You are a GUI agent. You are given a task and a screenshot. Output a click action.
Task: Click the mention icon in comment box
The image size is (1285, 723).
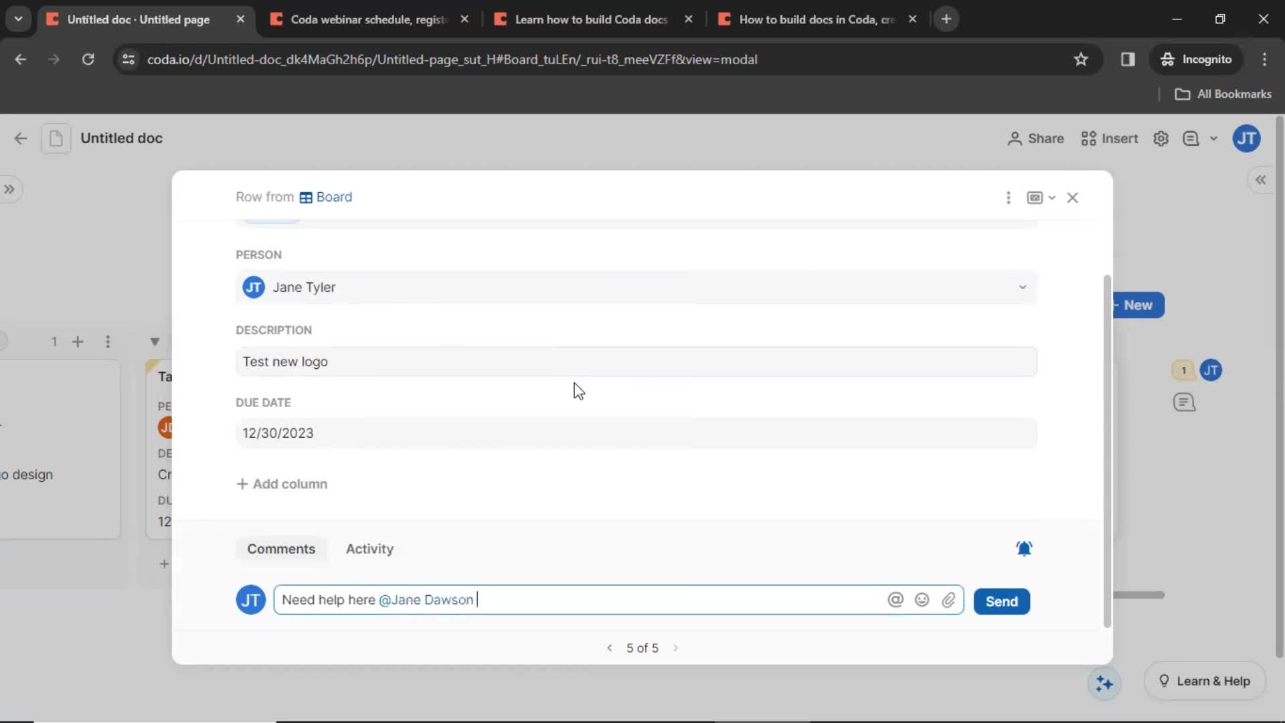pyautogui.click(x=895, y=599)
